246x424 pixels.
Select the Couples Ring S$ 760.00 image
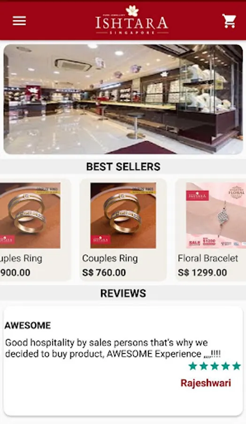pos(123,215)
